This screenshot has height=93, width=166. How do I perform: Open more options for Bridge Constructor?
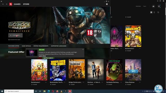84,82
